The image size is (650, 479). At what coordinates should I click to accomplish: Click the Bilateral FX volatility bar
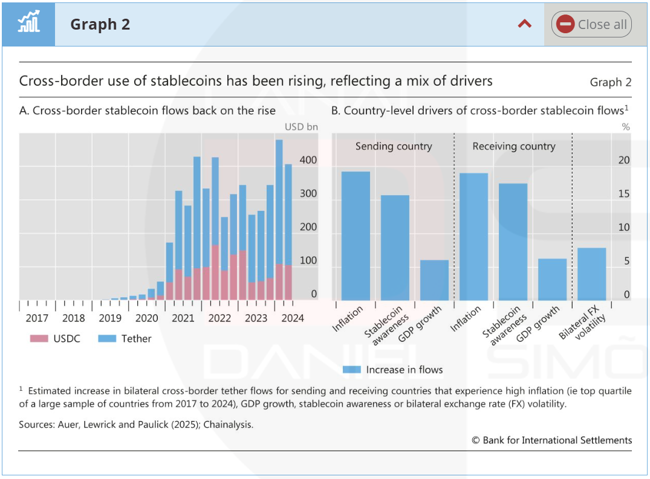591,274
